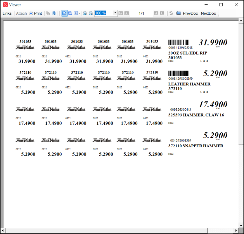Open the Links menu
Screen dimensions: 244x234
pos(7,13)
